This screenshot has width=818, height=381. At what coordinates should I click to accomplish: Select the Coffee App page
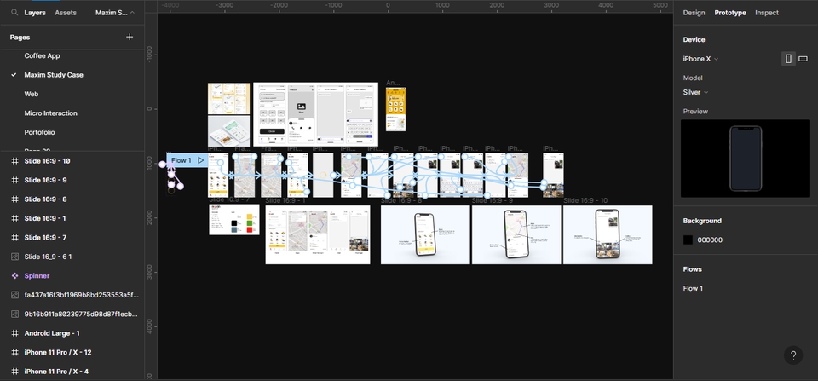coord(43,56)
